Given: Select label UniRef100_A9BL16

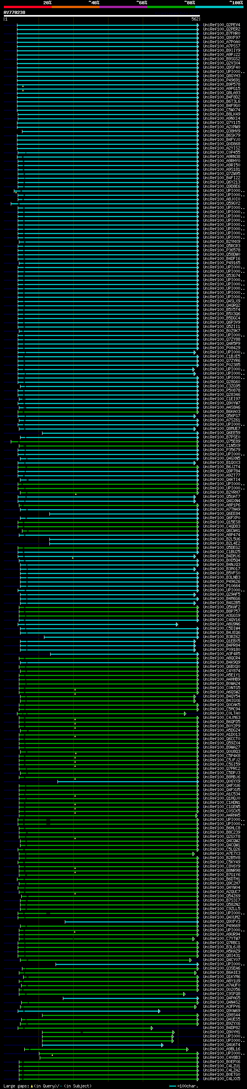Looking at the screenshot, I should click(x=222, y=1049).
